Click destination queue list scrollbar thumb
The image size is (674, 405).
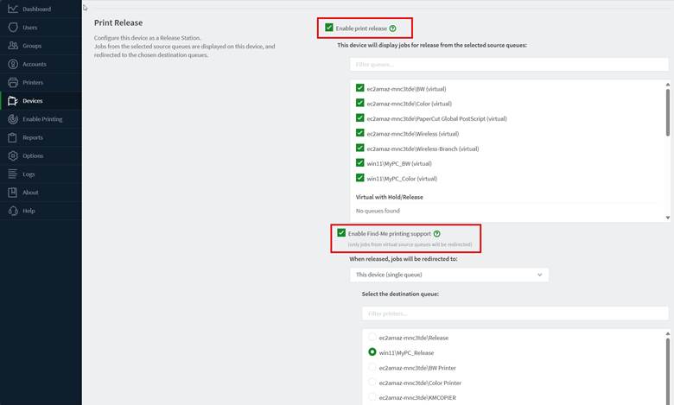(x=668, y=371)
